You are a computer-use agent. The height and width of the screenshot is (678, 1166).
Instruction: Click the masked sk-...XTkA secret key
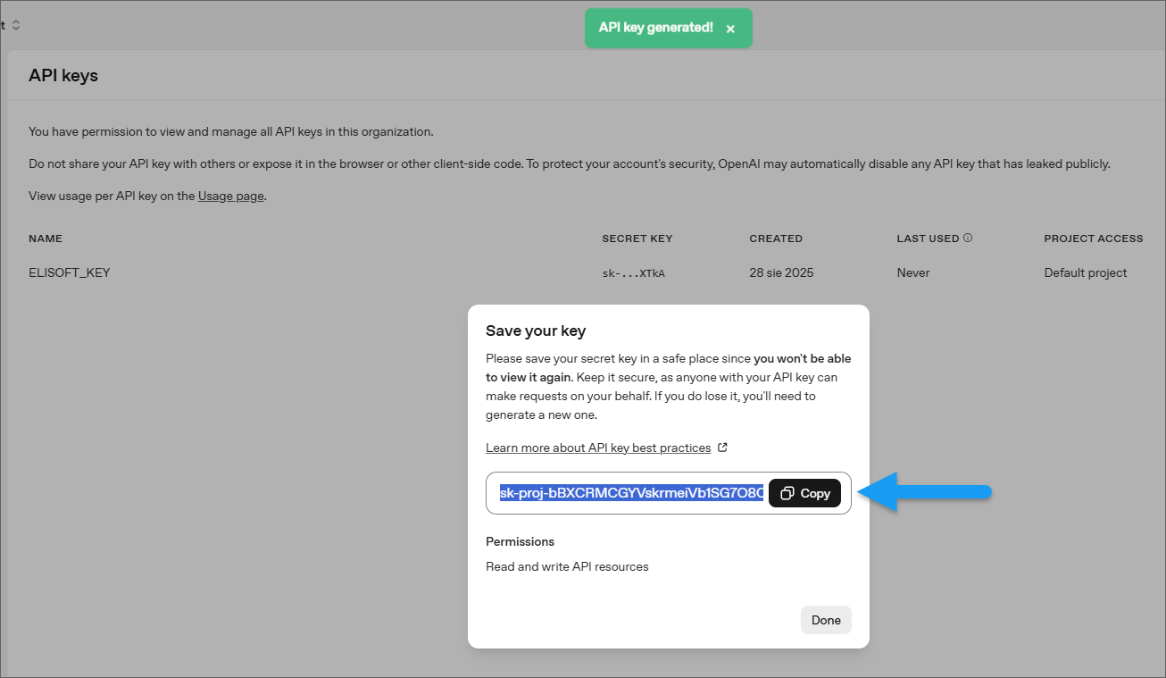633,273
